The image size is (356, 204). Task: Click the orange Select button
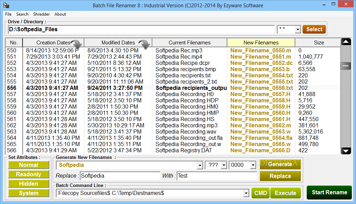coord(314,29)
